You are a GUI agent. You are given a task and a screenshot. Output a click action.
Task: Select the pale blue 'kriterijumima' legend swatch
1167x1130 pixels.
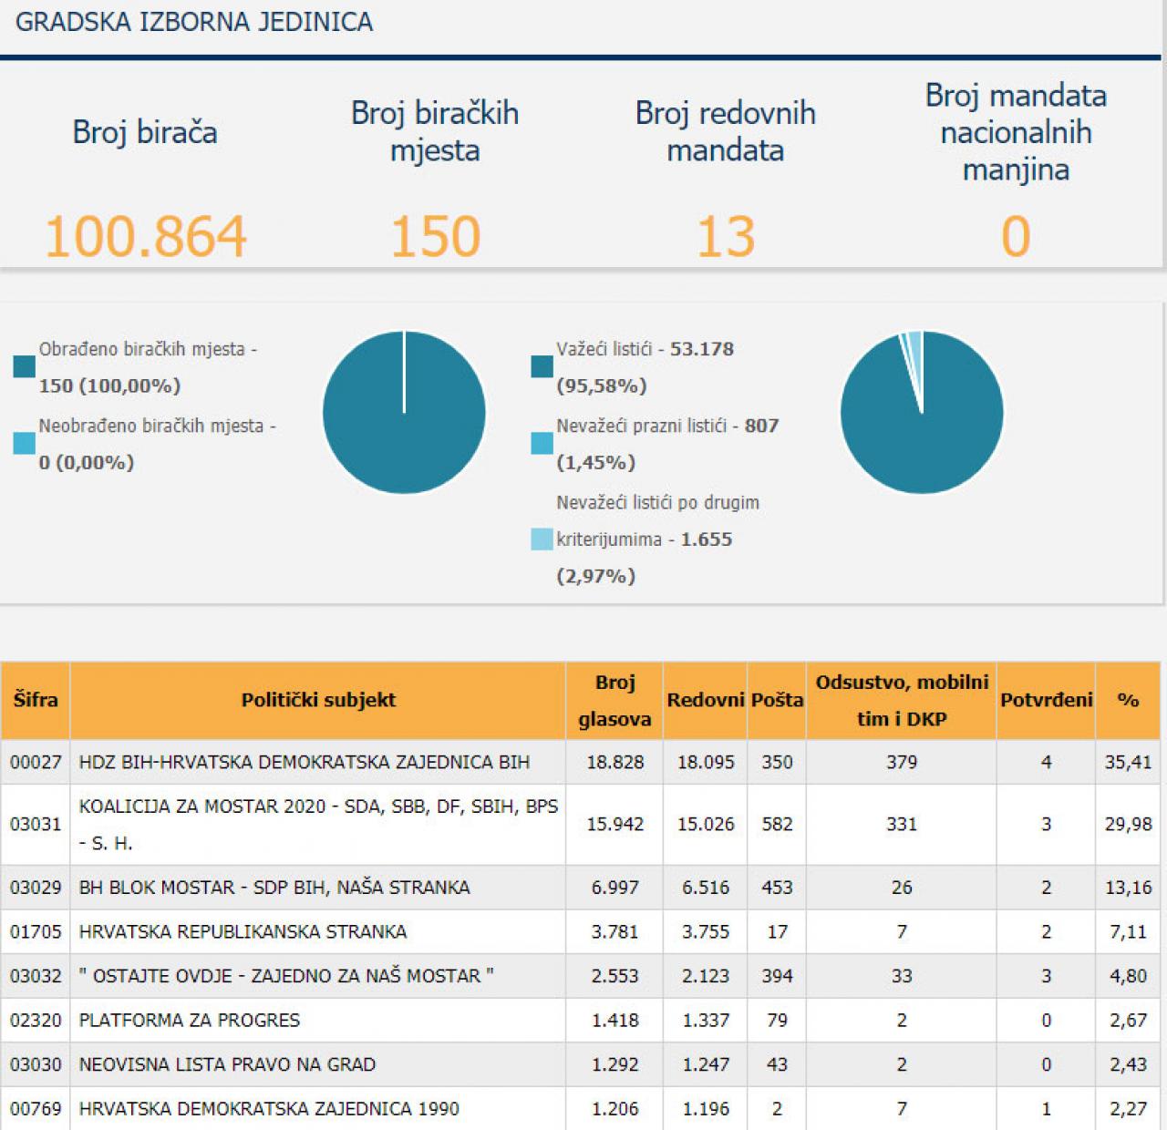542,539
